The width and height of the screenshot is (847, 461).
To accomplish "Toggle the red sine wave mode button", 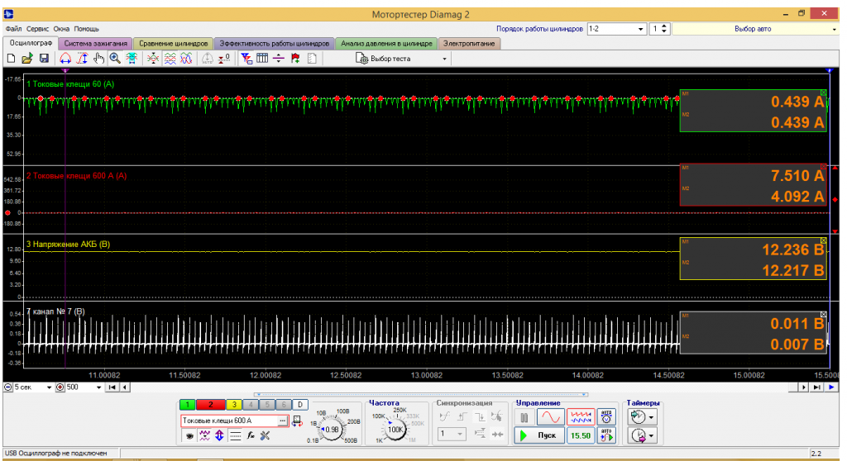I will pos(550,417).
